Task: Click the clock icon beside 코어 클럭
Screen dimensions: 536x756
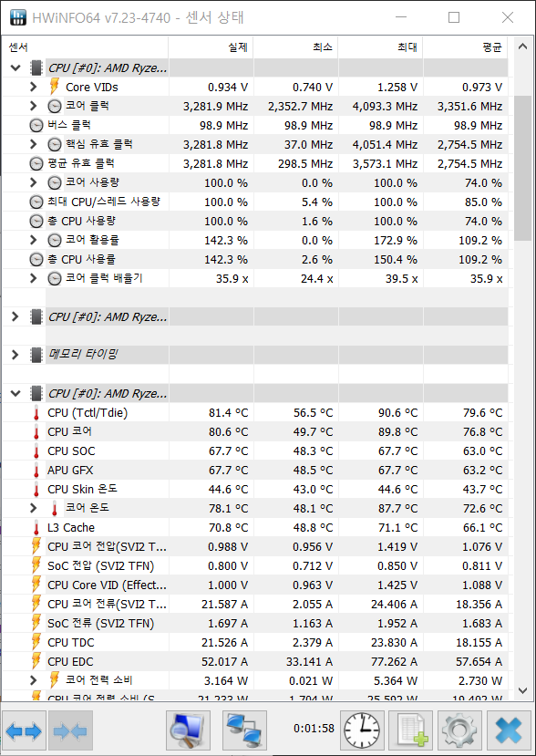Action: click(55, 106)
